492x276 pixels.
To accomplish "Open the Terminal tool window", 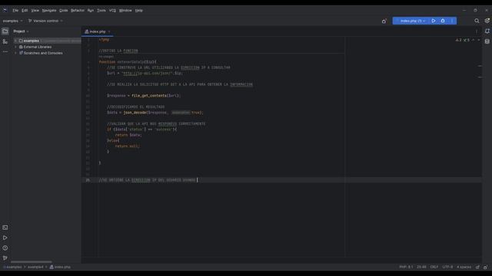I will [5, 228].
